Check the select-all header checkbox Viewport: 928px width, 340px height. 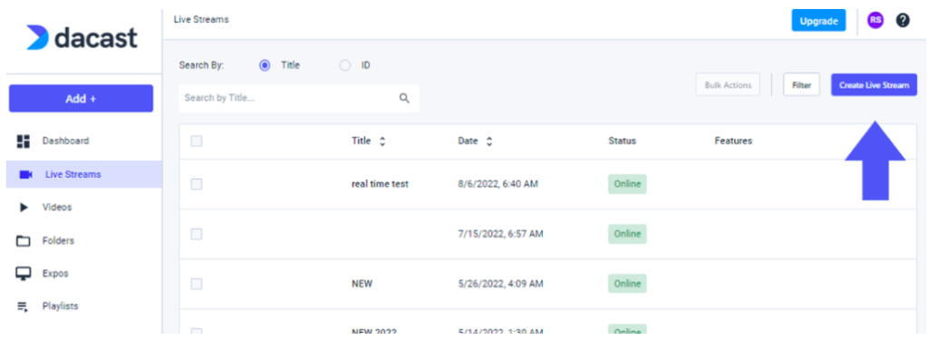197,141
